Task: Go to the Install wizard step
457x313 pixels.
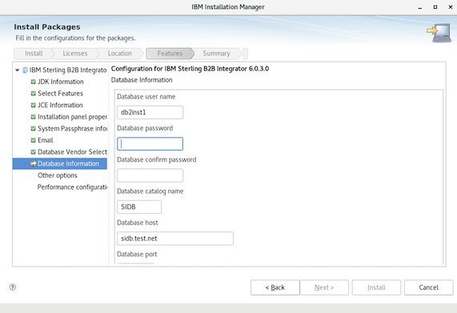Action: coord(34,54)
